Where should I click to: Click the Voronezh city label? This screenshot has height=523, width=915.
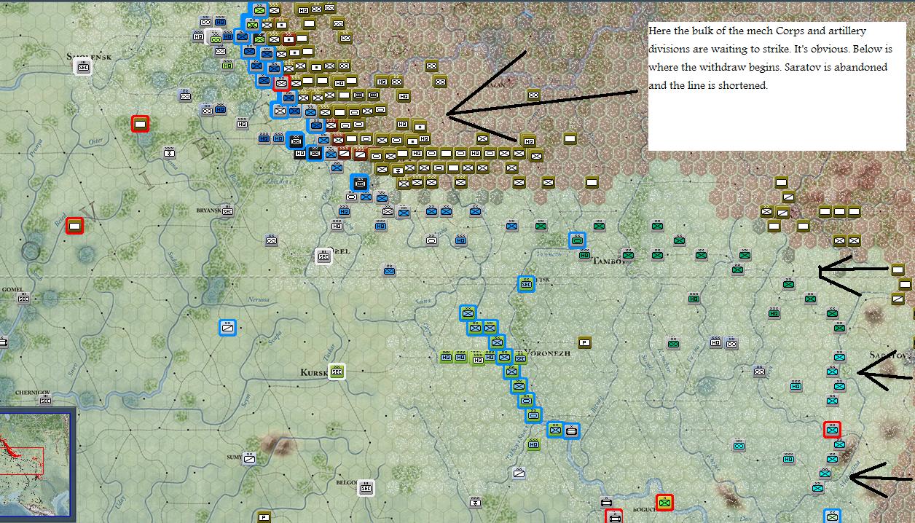pos(549,354)
